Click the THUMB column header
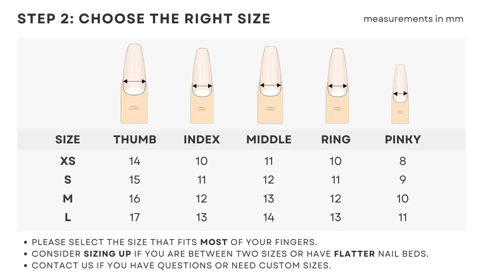This screenshot has width=498, height=280. click(x=135, y=140)
